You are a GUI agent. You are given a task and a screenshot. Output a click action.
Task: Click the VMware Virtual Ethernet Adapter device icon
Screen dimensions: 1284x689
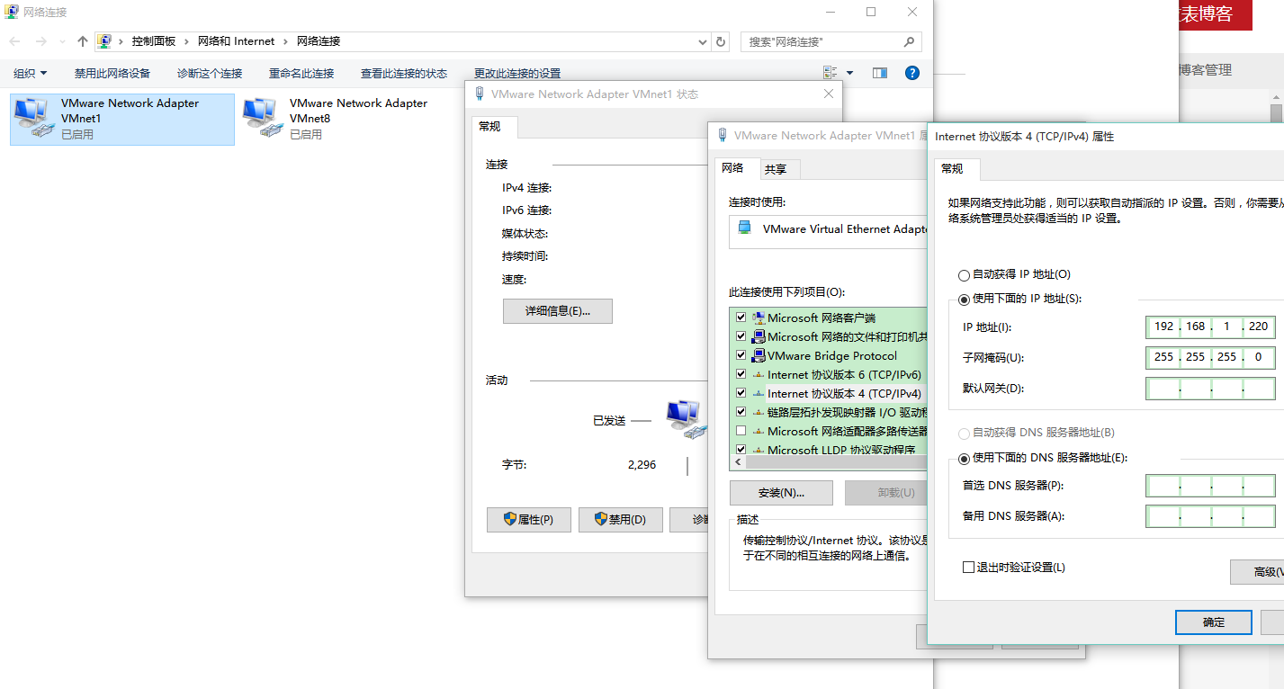[x=744, y=228]
